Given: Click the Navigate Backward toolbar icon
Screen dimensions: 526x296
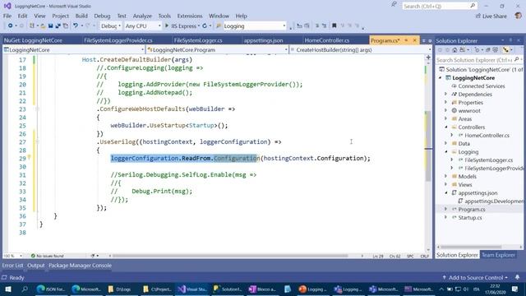Looking at the screenshot, I should click(x=10, y=25).
